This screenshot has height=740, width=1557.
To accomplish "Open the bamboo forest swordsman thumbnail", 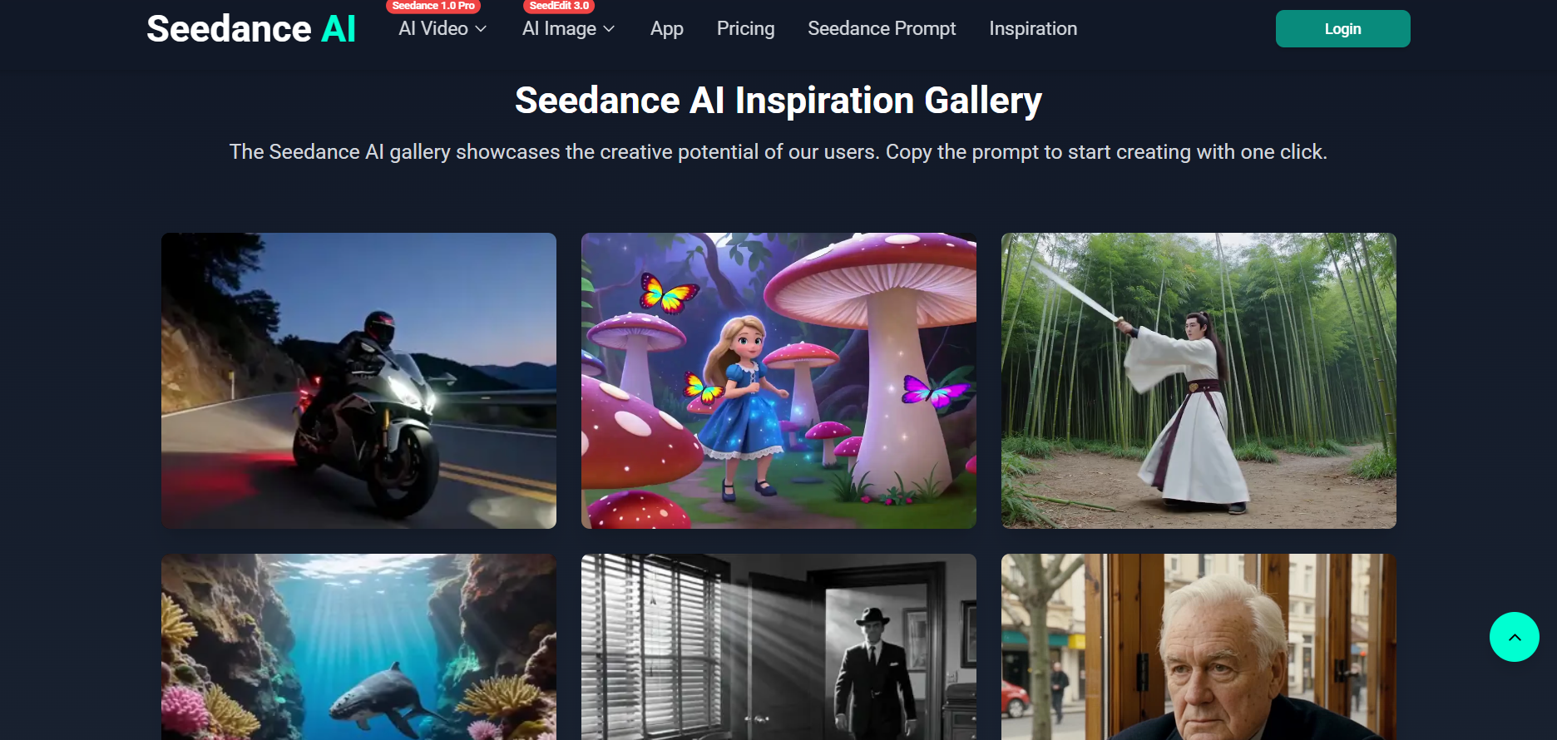I will click(1199, 381).
